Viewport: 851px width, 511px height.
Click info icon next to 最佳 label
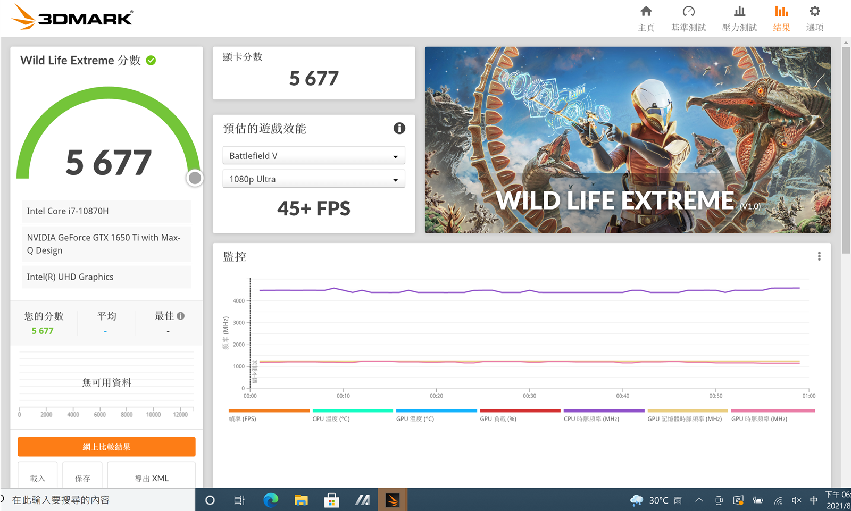click(x=181, y=316)
